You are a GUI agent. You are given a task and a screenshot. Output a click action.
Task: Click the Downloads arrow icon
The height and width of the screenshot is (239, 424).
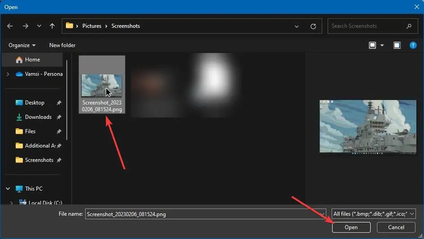pos(19,117)
